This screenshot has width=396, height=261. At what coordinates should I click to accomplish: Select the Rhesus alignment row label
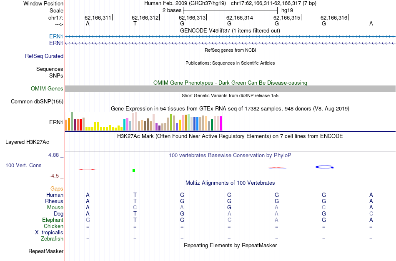[x=54, y=201]
